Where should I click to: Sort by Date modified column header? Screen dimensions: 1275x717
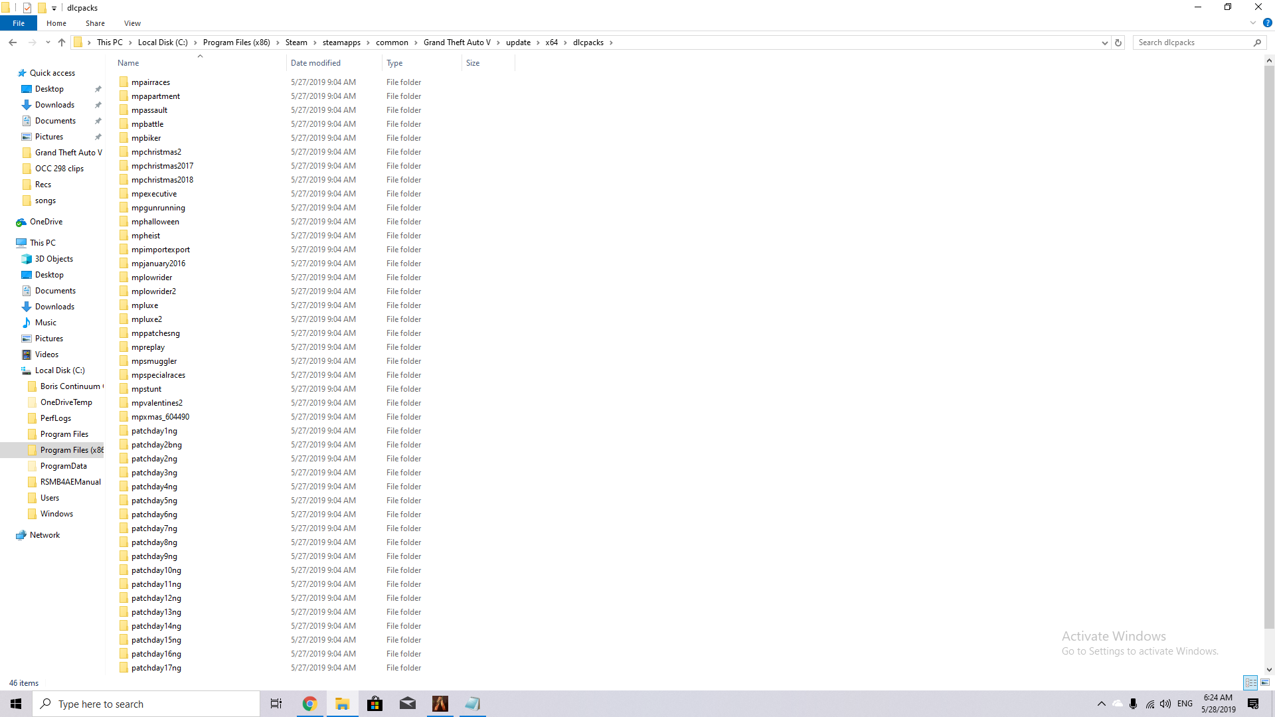tap(315, 63)
